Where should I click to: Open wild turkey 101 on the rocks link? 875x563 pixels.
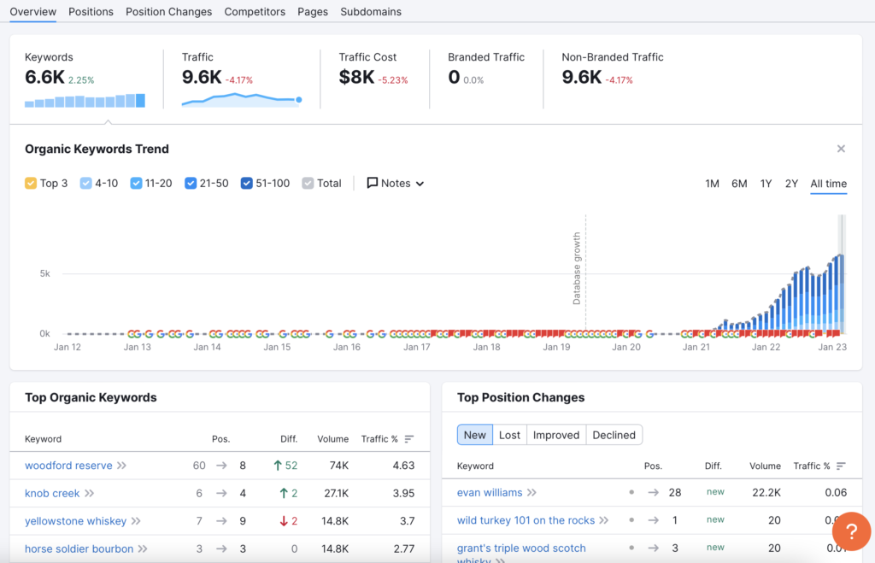(x=526, y=520)
